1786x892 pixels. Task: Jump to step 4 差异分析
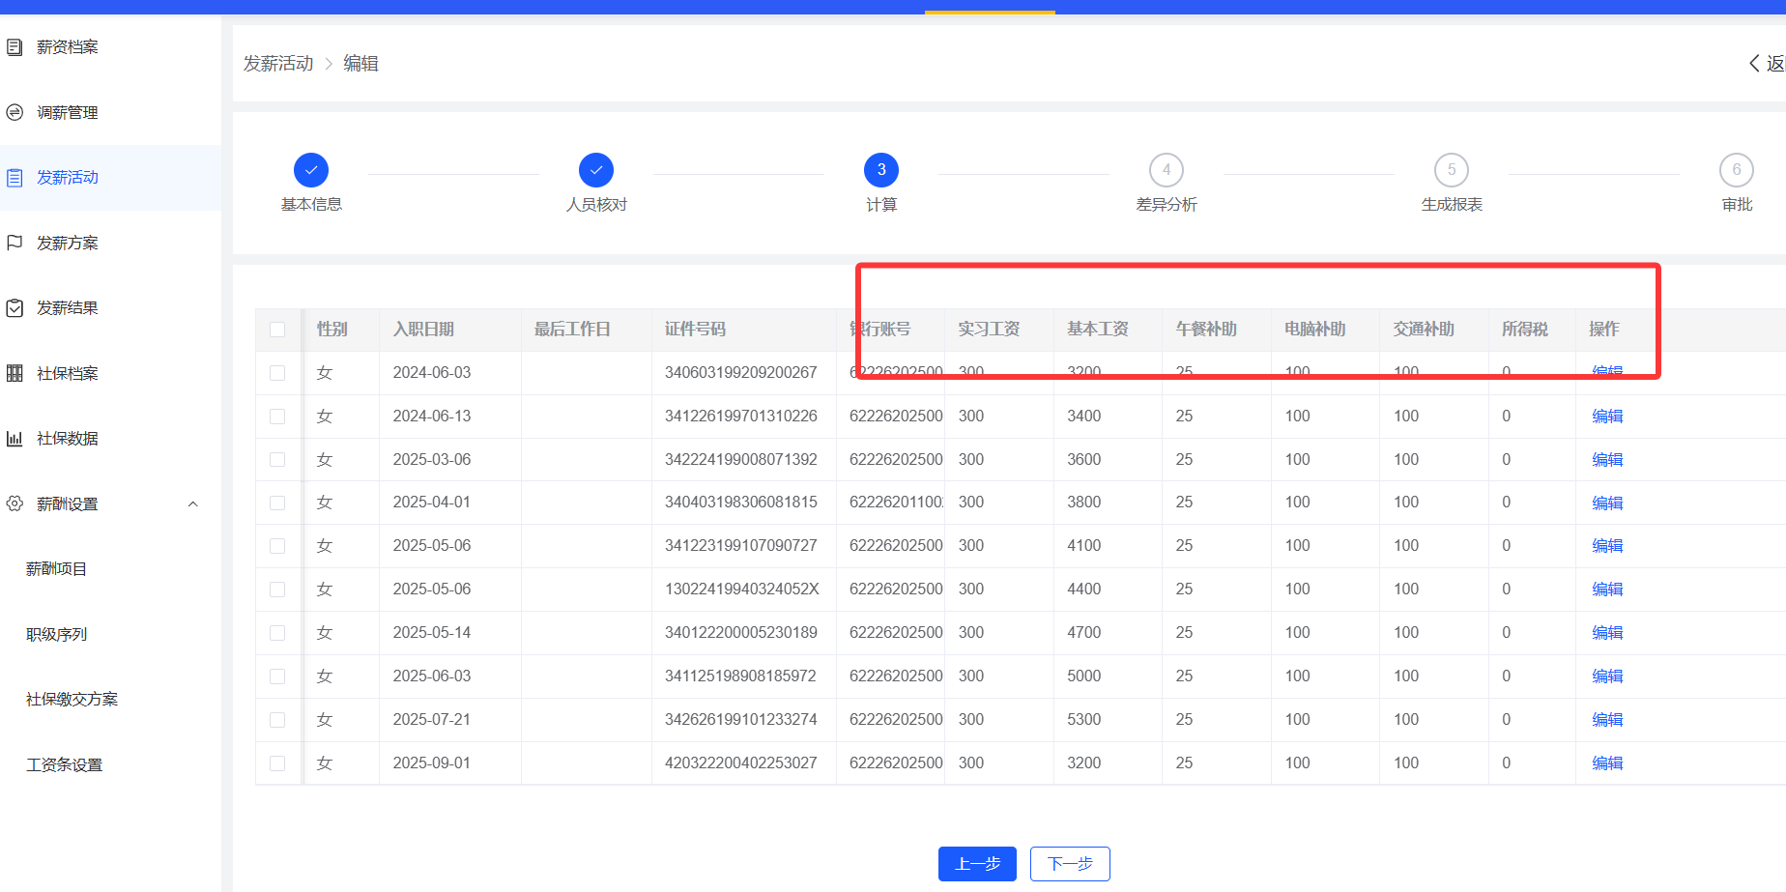pyautogui.click(x=1167, y=170)
